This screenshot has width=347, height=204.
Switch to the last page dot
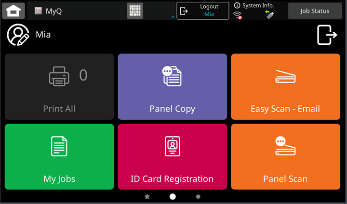[198, 197]
